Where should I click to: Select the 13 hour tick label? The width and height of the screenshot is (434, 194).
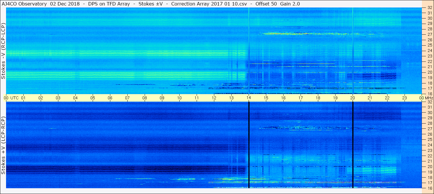[231, 98]
